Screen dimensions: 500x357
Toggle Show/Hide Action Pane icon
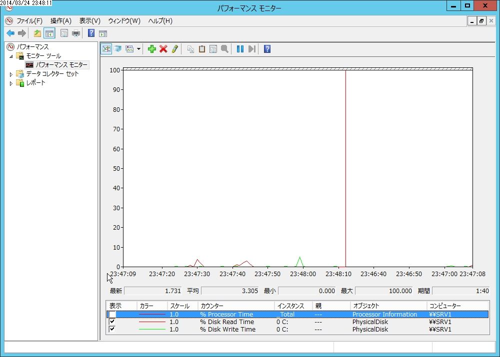click(x=102, y=33)
